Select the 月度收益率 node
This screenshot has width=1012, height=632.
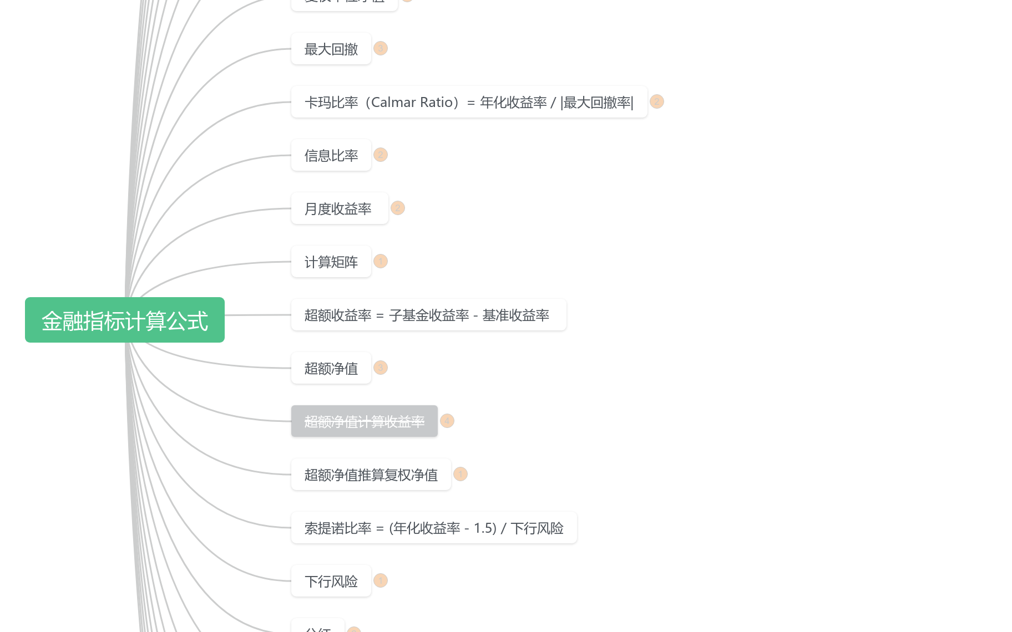click(x=339, y=208)
